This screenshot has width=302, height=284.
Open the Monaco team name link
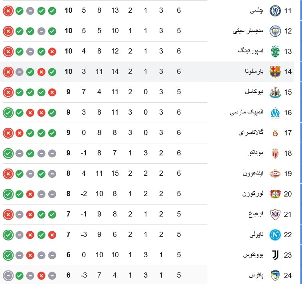click(x=256, y=153)
